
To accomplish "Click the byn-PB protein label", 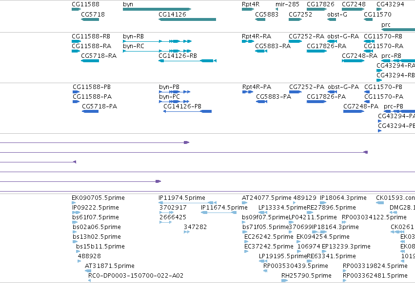I will [x=169, y=87].
